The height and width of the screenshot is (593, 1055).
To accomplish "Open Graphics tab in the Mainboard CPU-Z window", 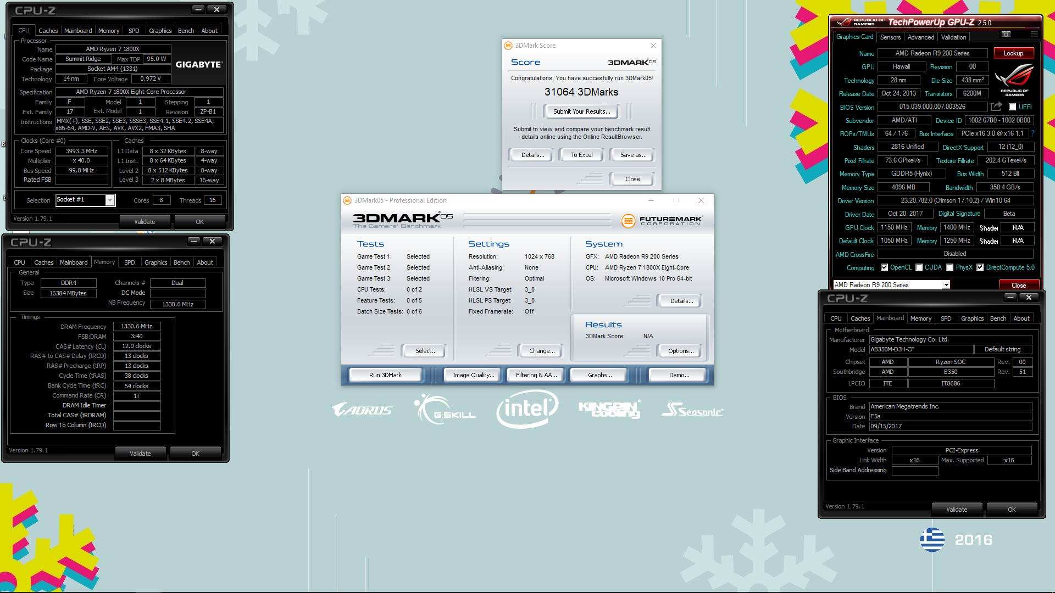I will pyautogui.click(x=972, y=318).
